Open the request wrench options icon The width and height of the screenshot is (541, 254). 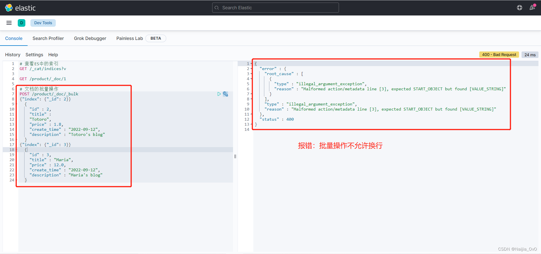coord(225,94)
